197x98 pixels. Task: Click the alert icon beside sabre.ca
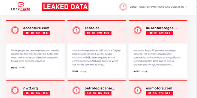[76, 30]
